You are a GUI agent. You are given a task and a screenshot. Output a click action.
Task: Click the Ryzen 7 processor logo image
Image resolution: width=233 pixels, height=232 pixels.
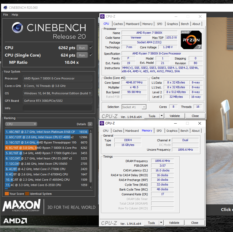[x=191, y=40]
